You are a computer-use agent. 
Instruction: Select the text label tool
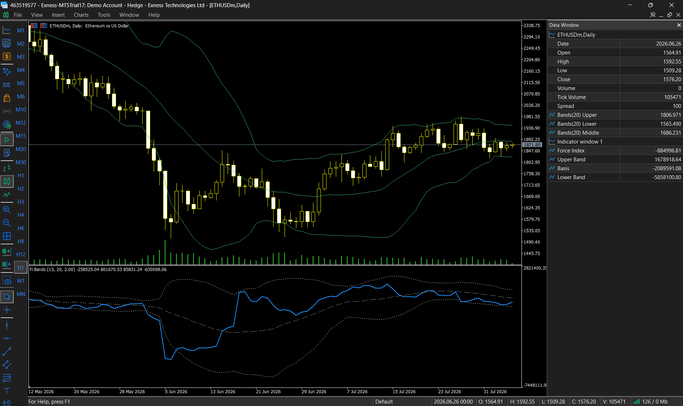point(7,391)
